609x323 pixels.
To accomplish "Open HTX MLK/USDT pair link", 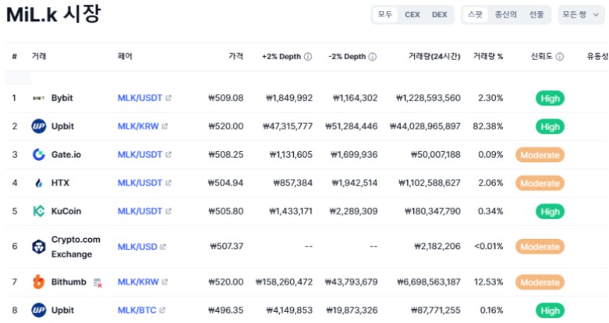I will point(140,183).
